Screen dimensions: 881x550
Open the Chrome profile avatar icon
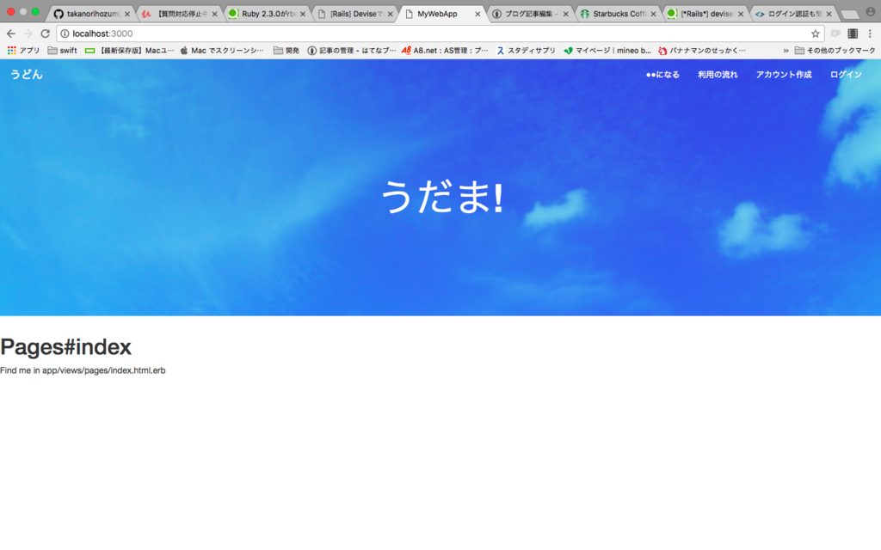pos(871,12)
